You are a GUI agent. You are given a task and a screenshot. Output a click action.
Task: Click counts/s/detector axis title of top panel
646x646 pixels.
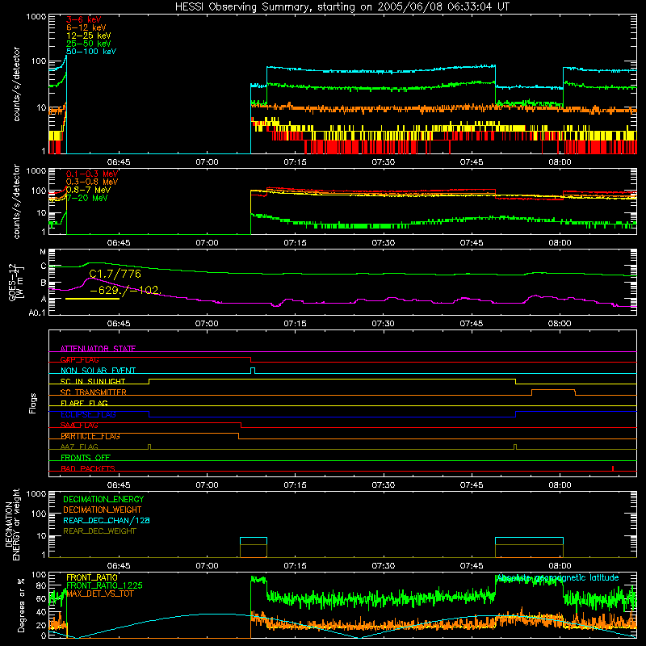[16, 84]
